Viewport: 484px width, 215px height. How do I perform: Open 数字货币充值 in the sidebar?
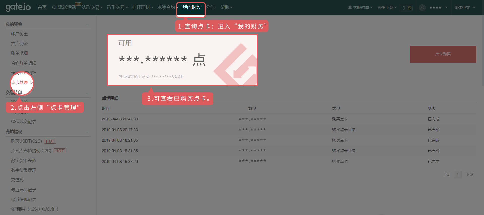(24, 161)
